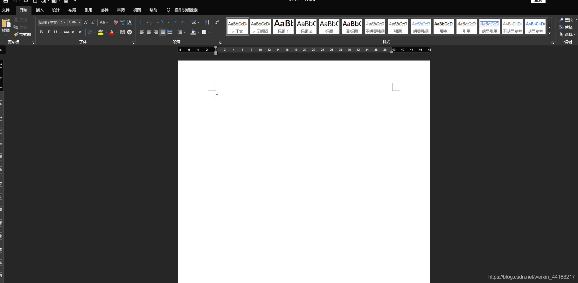Click the line and paragraph spacing icon

click(x=180, y=32)
